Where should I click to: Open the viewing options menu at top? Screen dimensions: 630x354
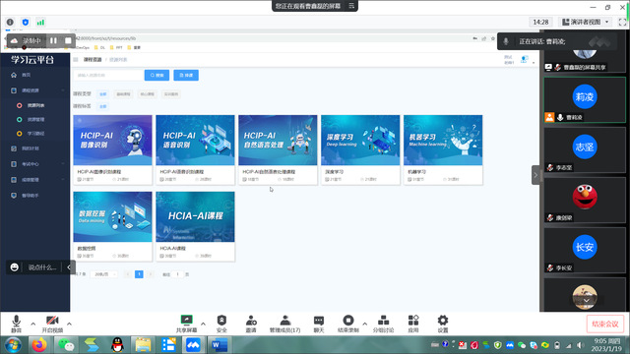pyautogui.click(x=351, y=6)
